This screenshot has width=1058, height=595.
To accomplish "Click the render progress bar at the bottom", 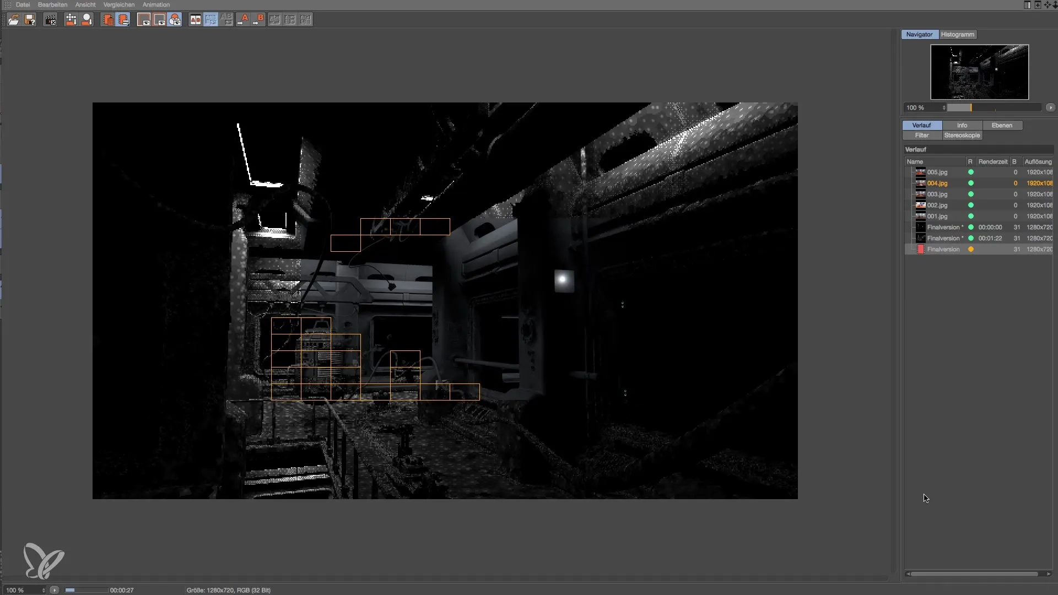I will click(x=86, y=590).
